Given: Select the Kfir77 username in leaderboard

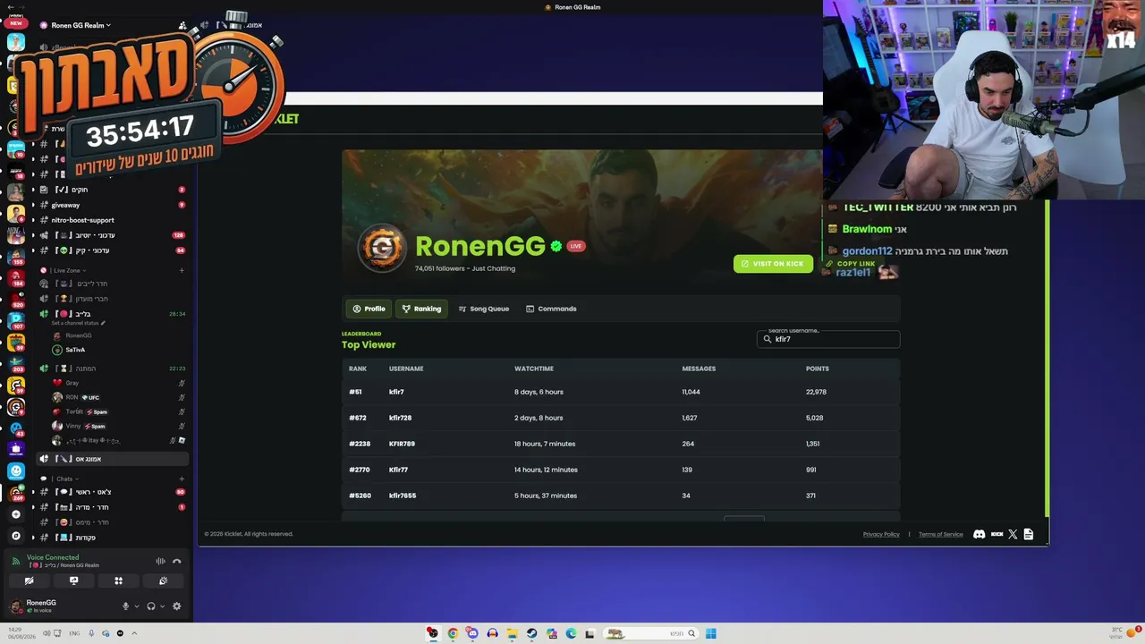Looking at the screenshot, I should coord(398,470).
